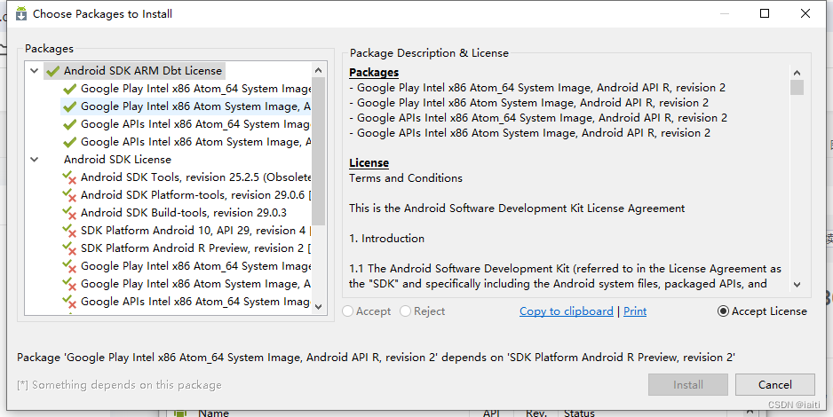
Task: Select Google APIs Intel x86 Atom_64 System Image under Android SDK License
Action: 195,302
